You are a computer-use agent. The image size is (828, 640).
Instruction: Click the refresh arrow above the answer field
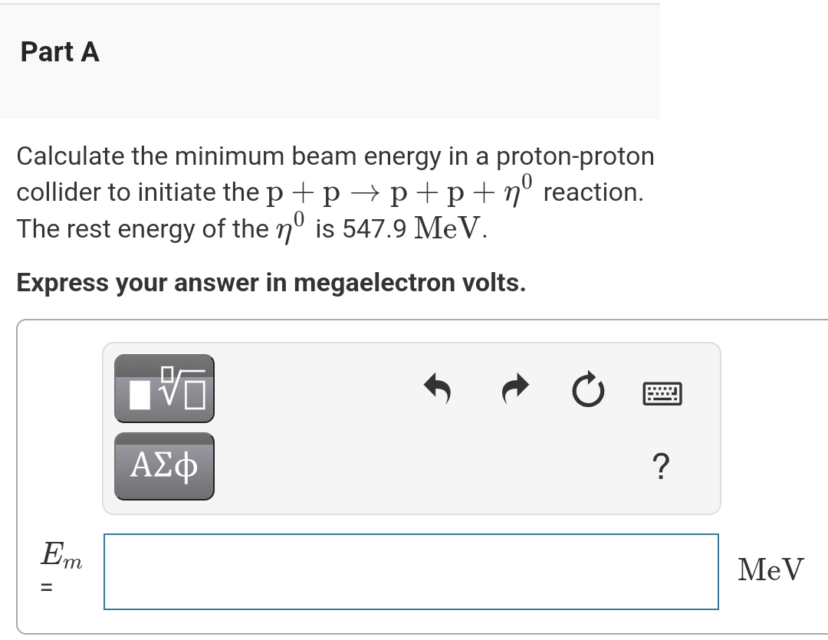point(587,389)
